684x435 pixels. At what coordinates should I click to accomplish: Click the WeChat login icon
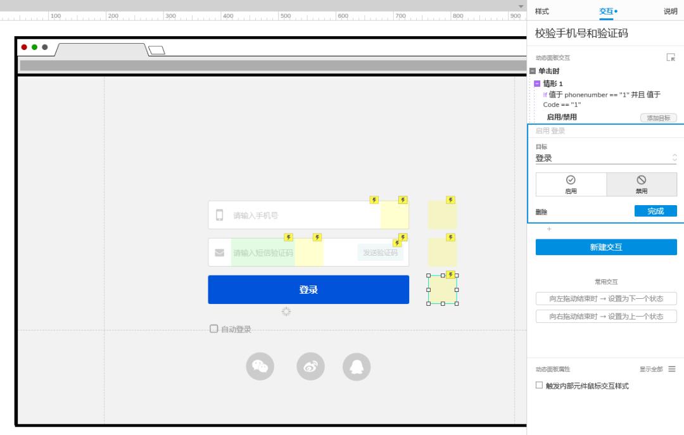click(x=260, y=367)
